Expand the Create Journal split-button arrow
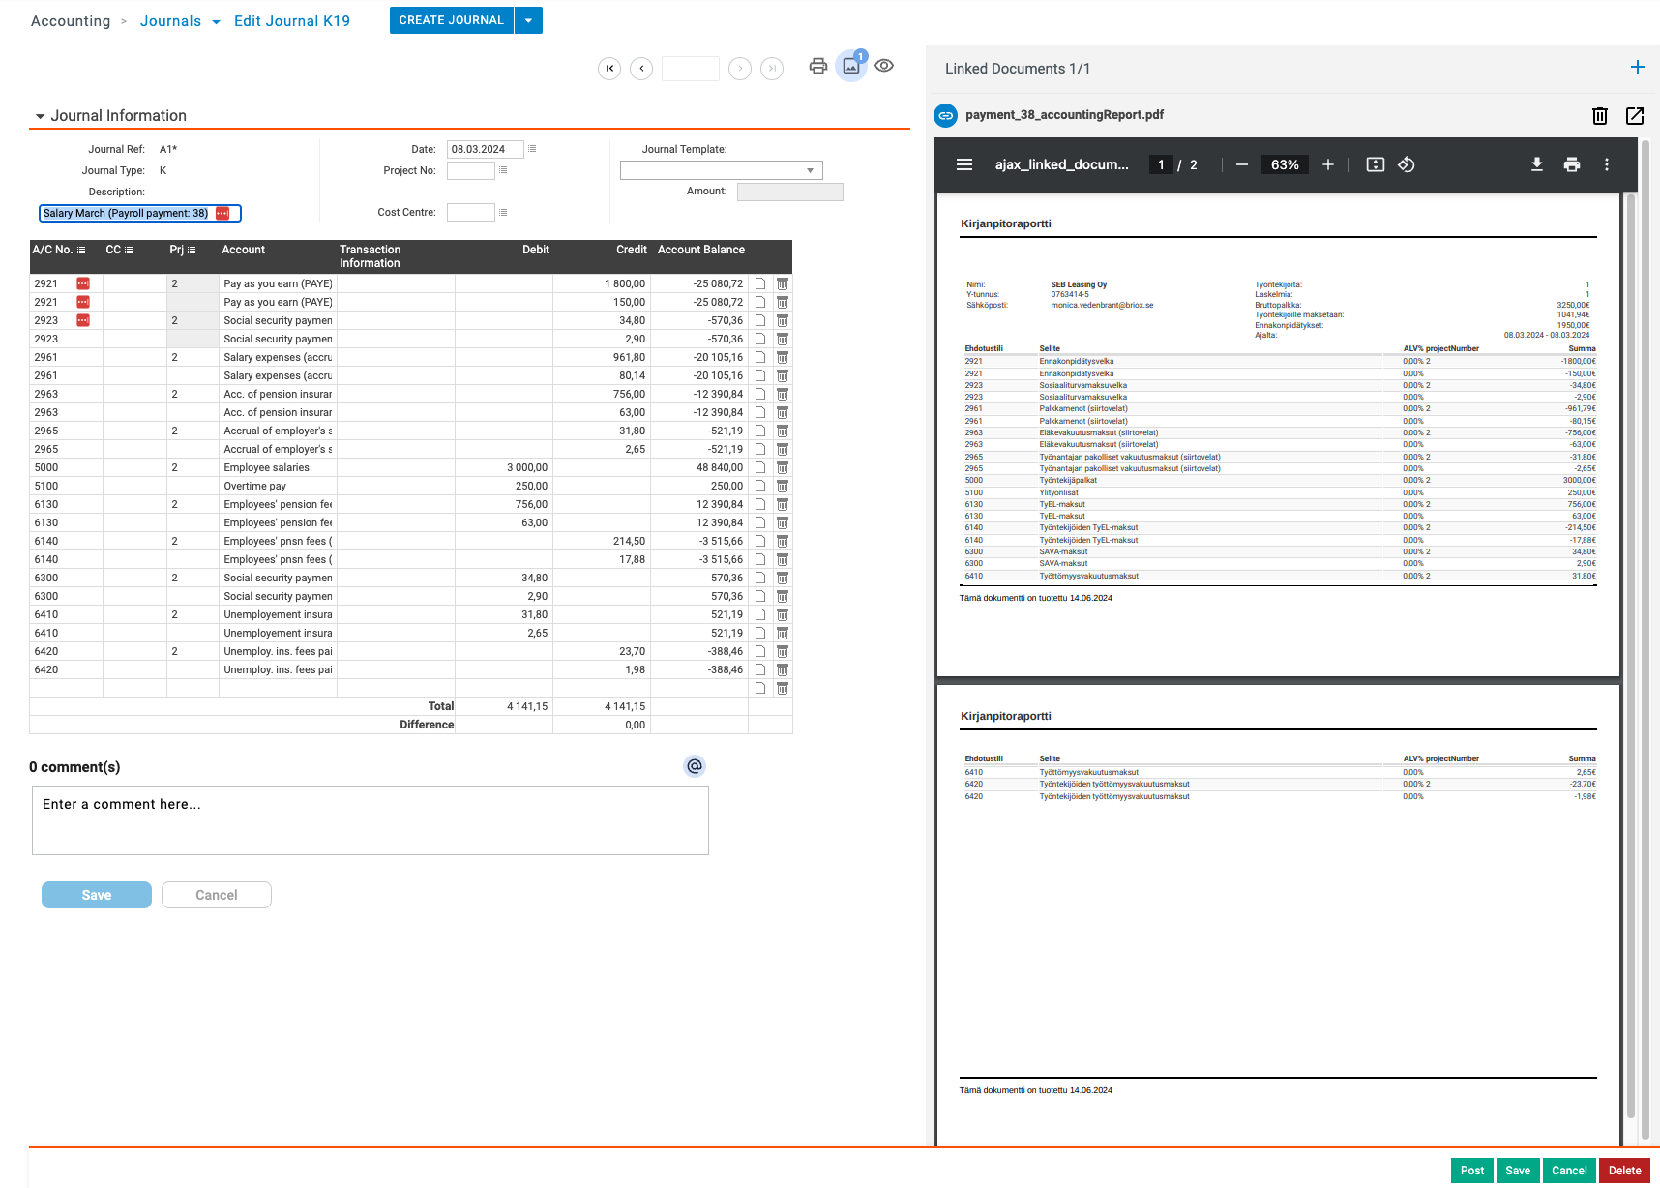Viewport: 1660px width, 1188px height. click(528, 20)
